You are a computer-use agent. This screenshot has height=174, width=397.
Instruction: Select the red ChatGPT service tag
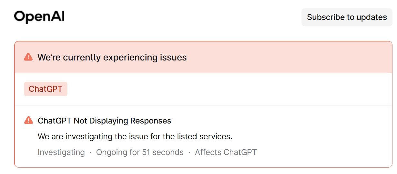point(46,89)
